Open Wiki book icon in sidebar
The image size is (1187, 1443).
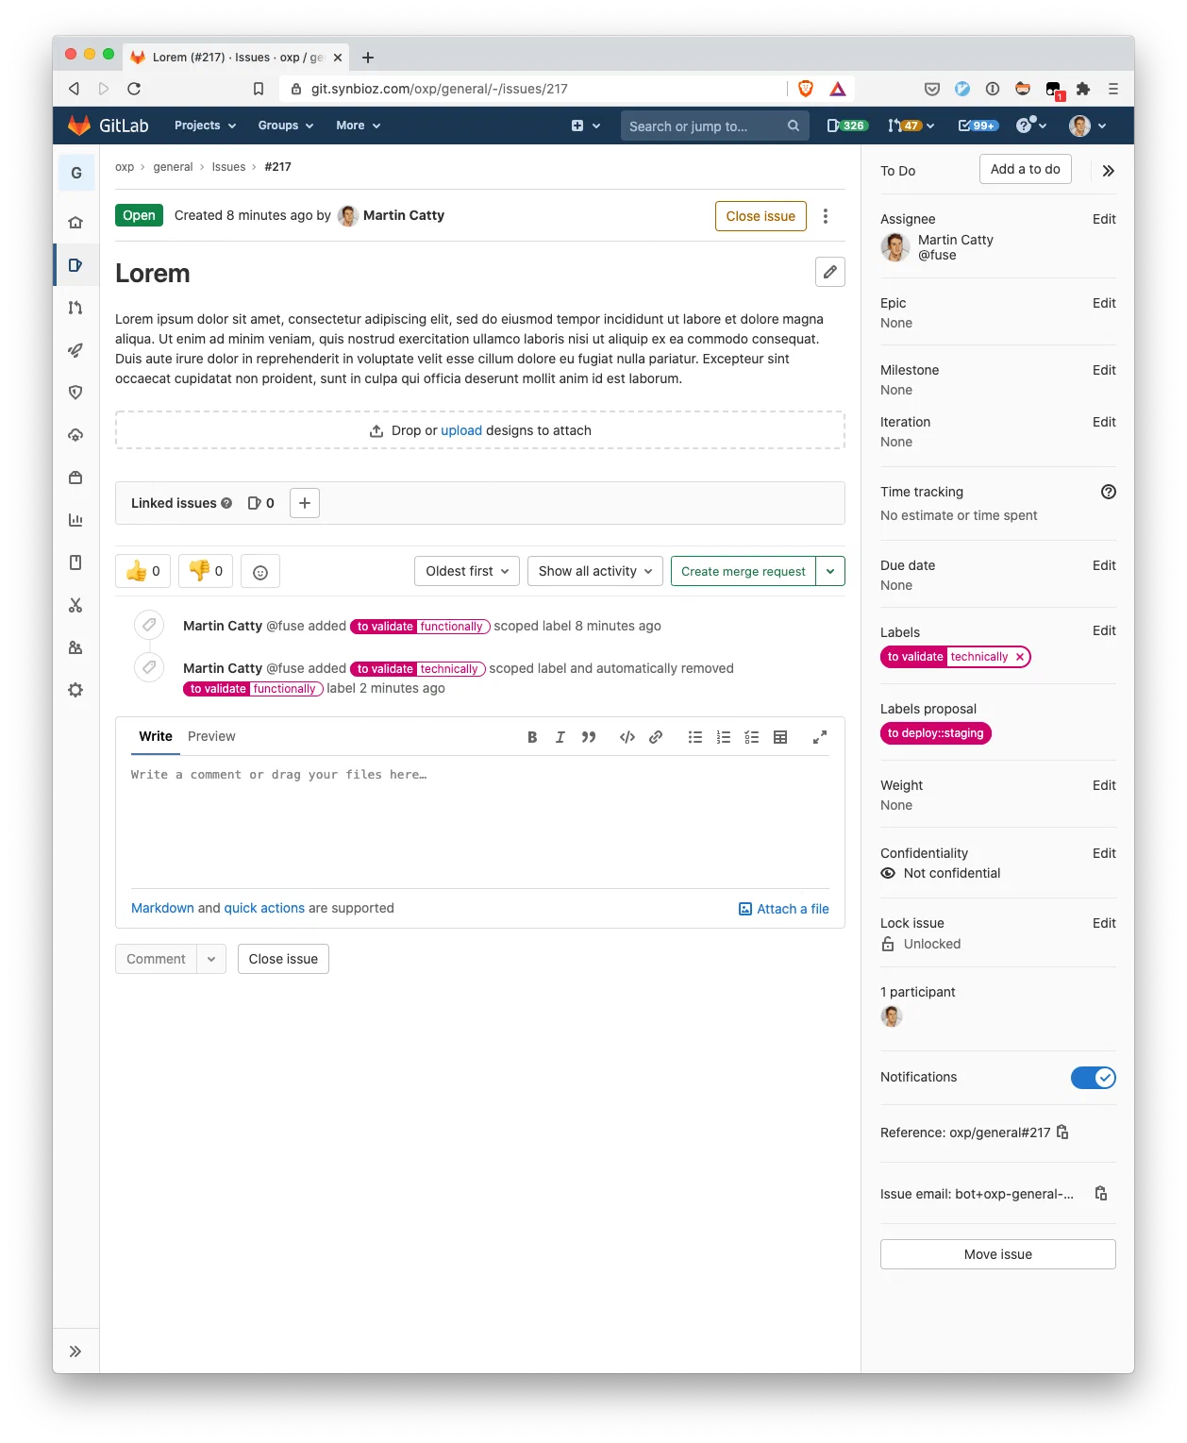(75, 562)
